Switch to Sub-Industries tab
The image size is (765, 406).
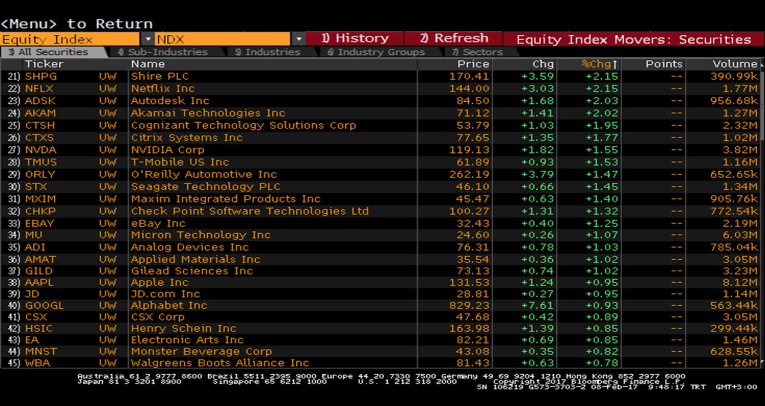coord(163,52)
